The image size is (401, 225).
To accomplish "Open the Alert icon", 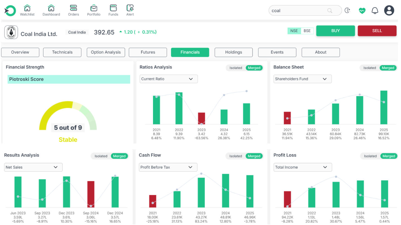I will pyautogui.click(x=130, y=8).
